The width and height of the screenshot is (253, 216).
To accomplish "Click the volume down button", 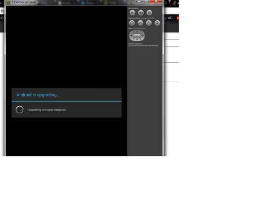I will 133,13.
